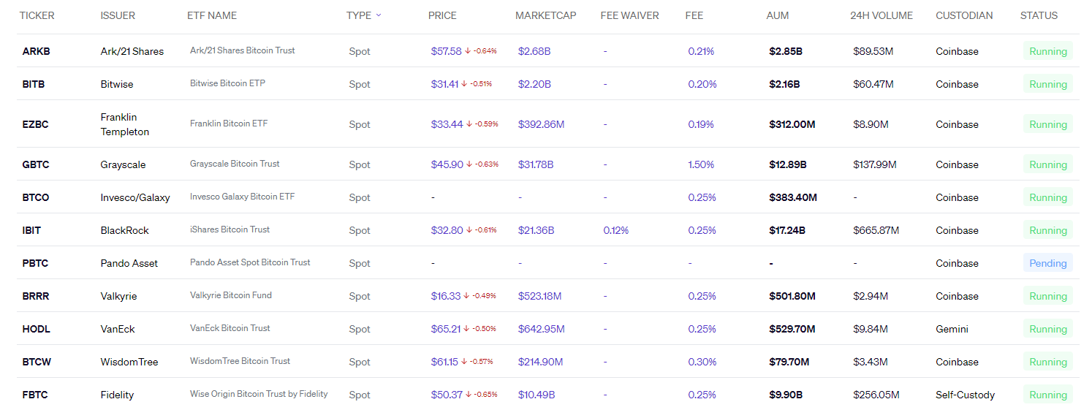This screenshot has height=410, width=1092.
Task: Click the MARKETCAP column header
Action: 545,15
